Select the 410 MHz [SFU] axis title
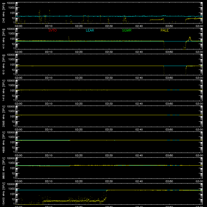The width and height of the screenshot is (207, 207). pos(3,39)
